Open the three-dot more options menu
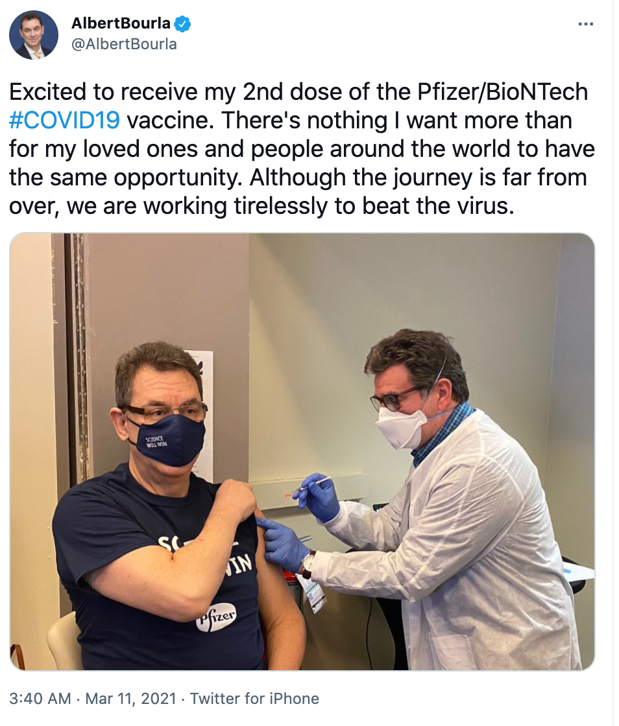 (x=586, y=23)
